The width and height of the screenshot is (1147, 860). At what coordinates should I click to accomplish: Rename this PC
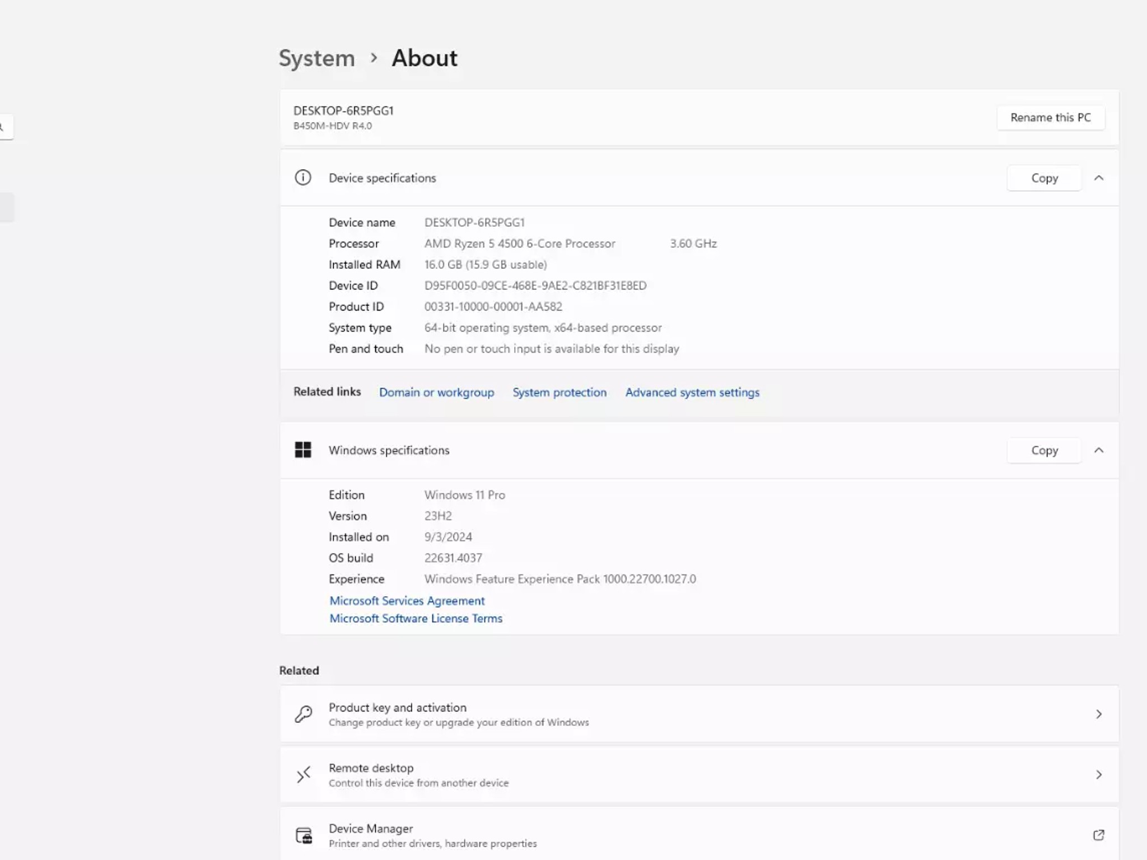click(1050, 118)
